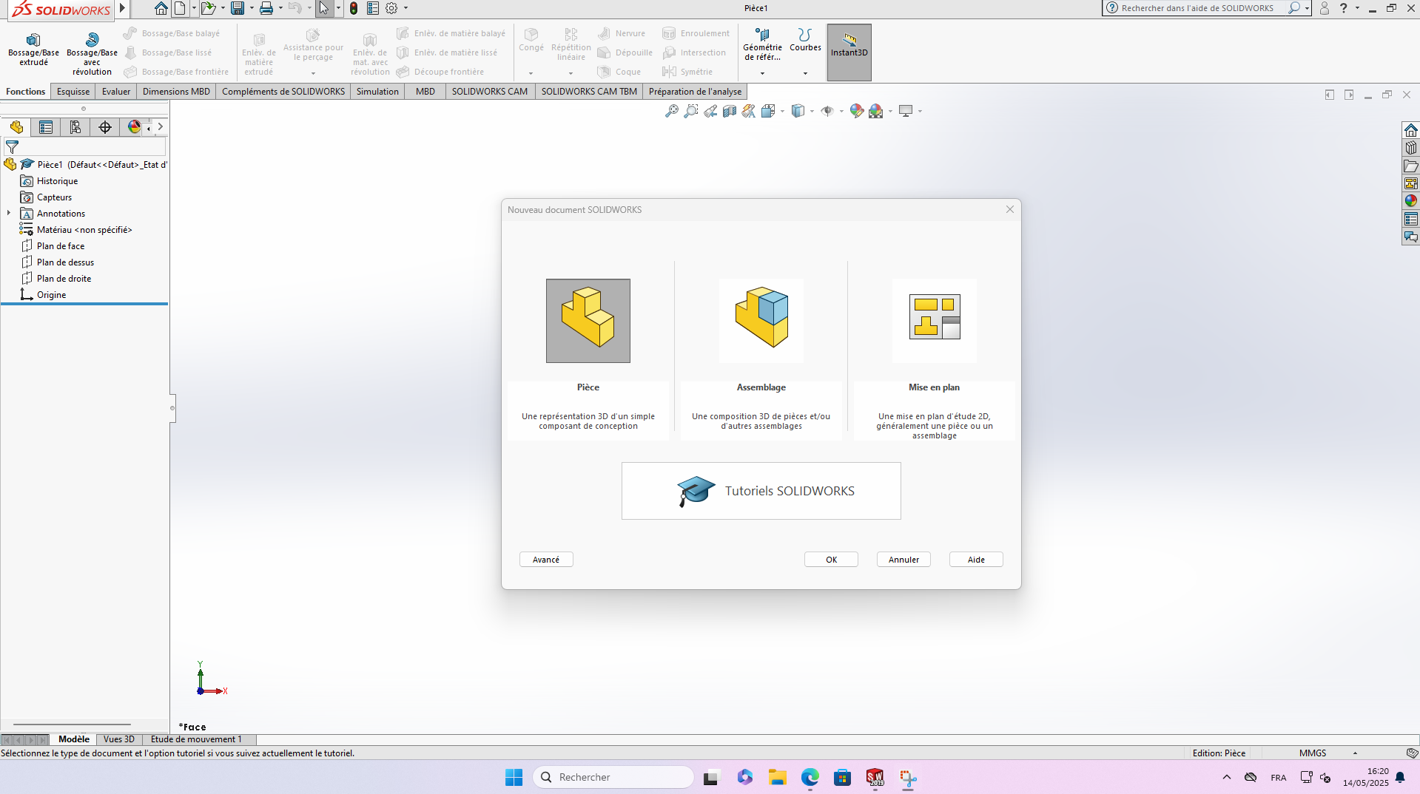Select the Assemblage document icon

(x=761, y=321)
